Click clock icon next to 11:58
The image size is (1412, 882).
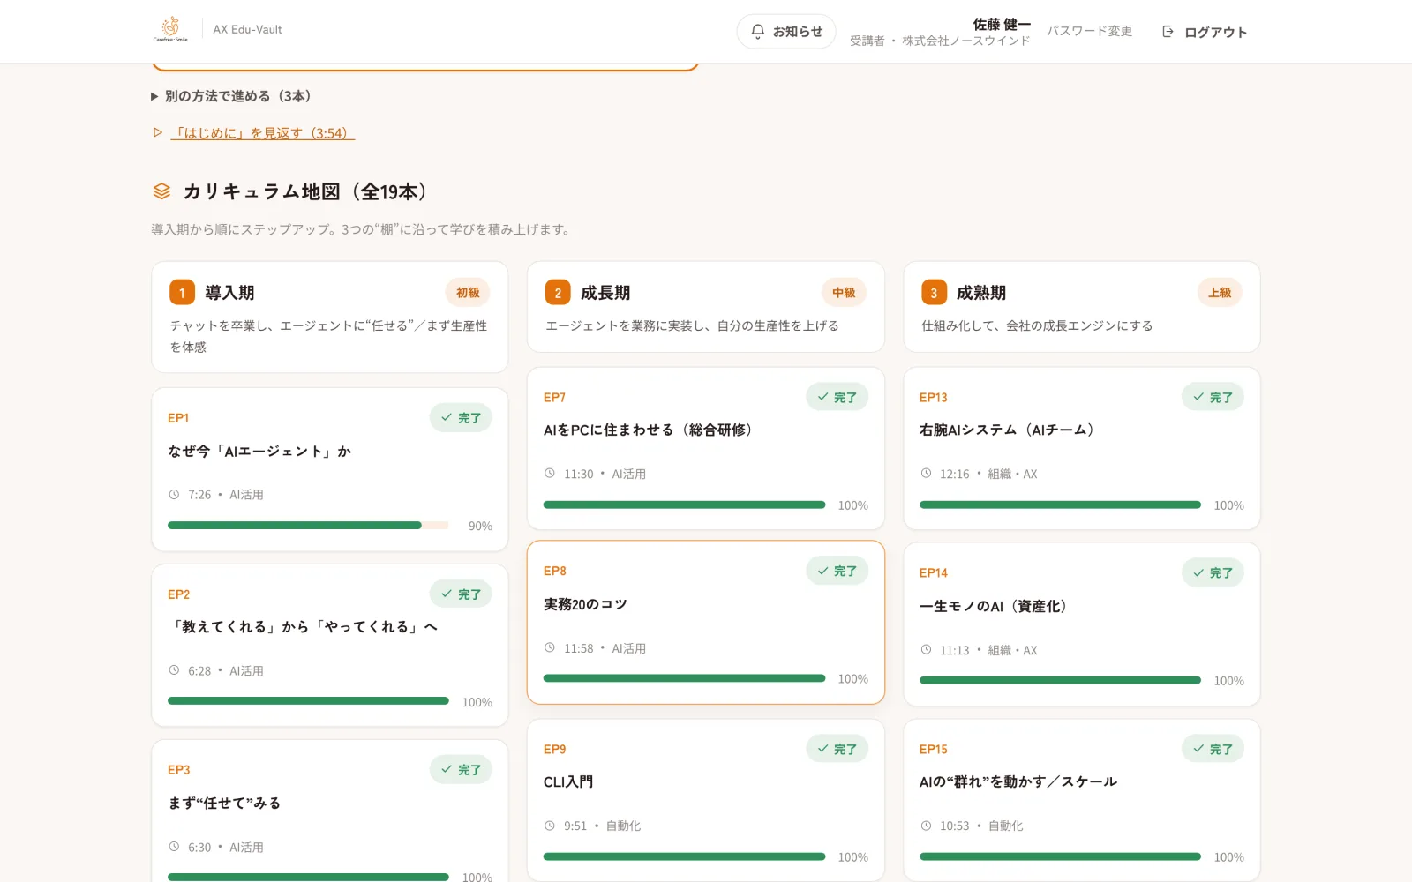[x=550, y=647]
